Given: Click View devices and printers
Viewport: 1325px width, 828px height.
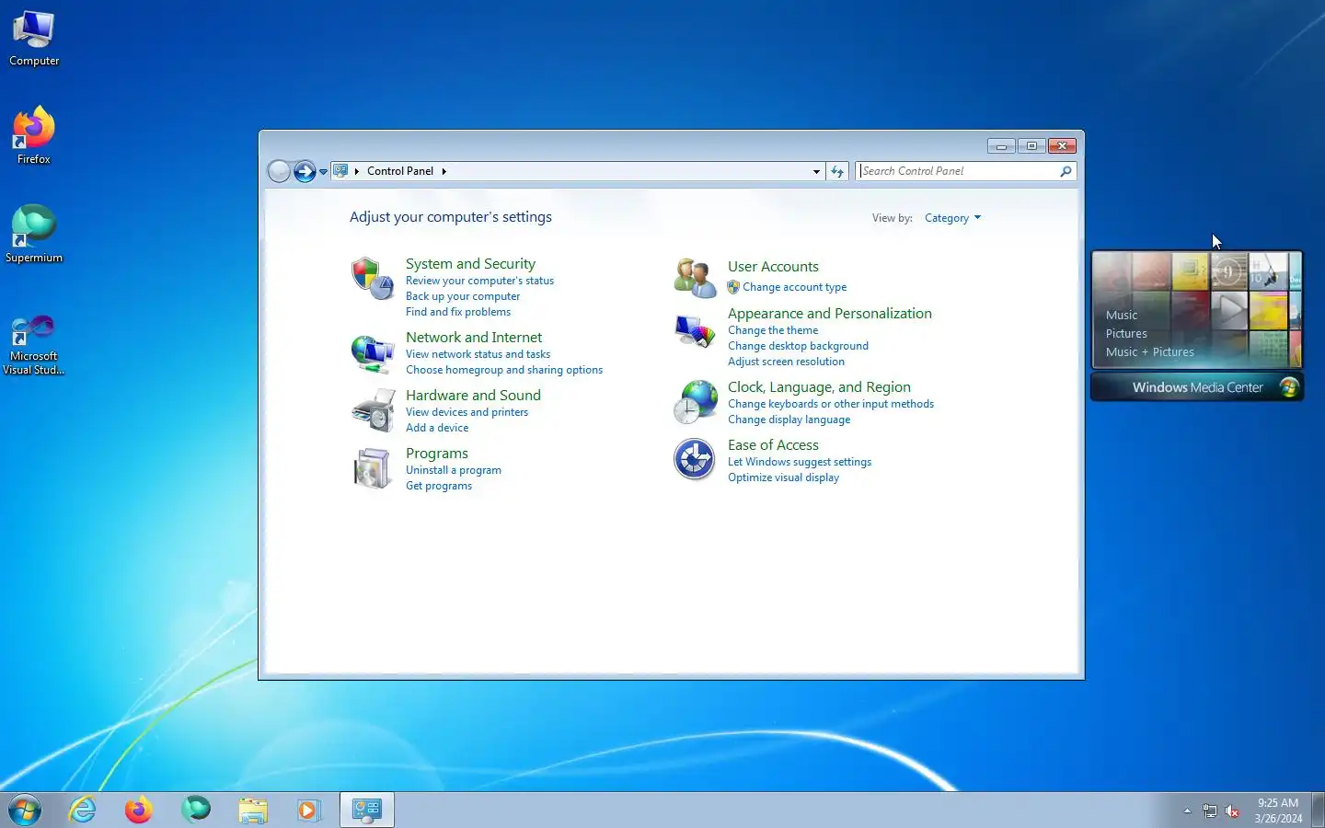Looking at the screenshot, I should click(467, 412).
